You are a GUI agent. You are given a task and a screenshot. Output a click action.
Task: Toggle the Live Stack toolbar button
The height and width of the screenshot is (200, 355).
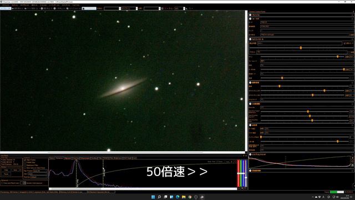click(89, 8)
